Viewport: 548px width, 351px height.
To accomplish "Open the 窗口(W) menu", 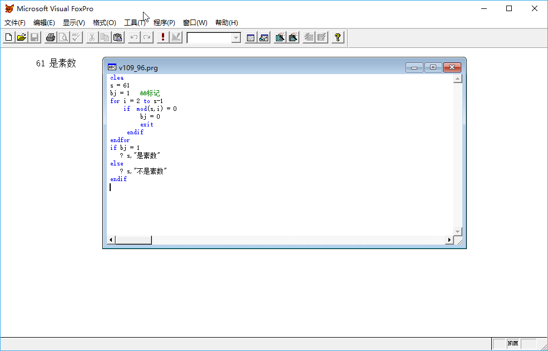I will coord(195,23).
